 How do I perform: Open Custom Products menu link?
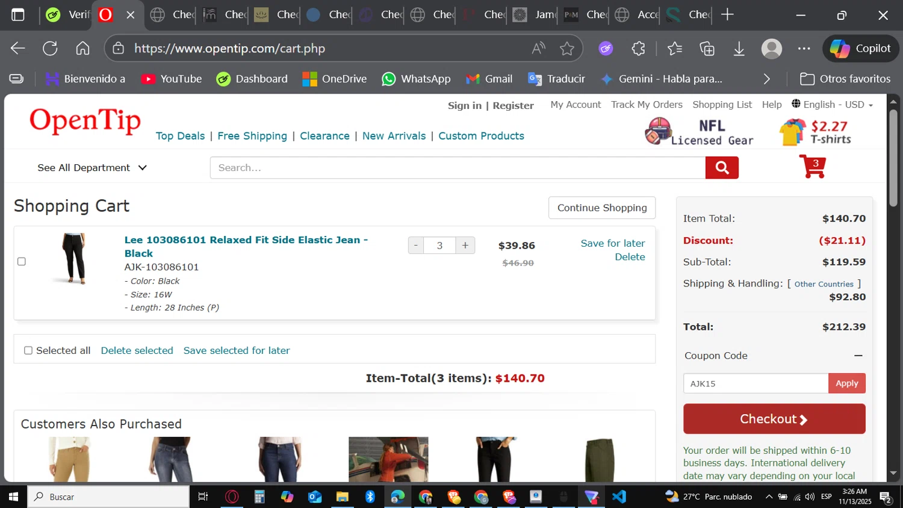481,136
